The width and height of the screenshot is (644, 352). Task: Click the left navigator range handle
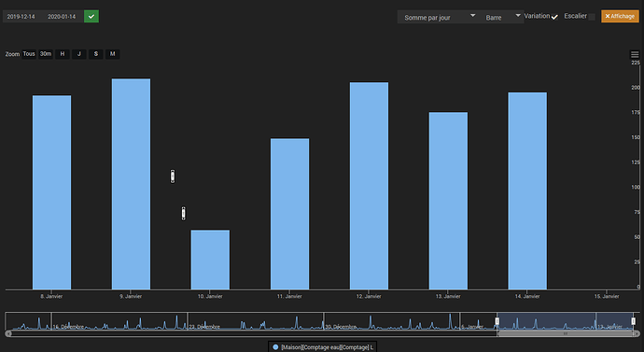[497, 321]
